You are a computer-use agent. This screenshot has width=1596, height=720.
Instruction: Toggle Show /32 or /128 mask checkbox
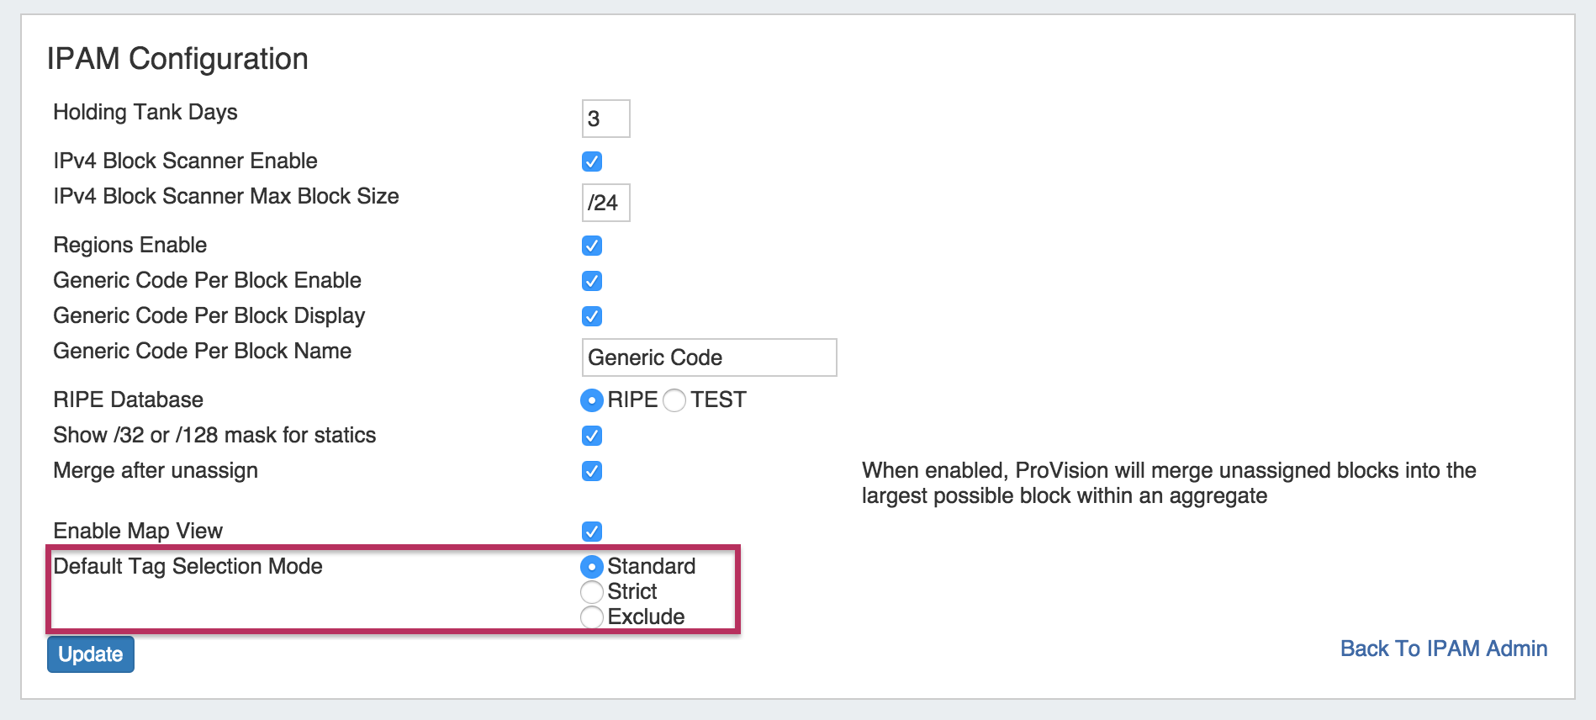coord(592,436)
